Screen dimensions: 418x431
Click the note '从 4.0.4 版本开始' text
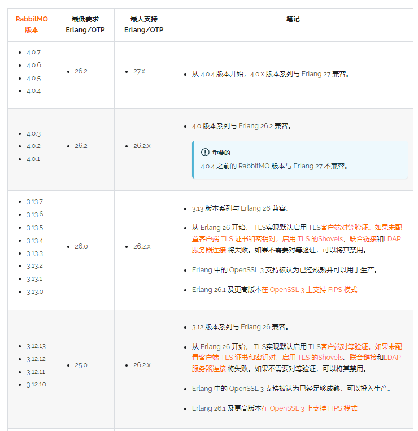tap(271, 74)
